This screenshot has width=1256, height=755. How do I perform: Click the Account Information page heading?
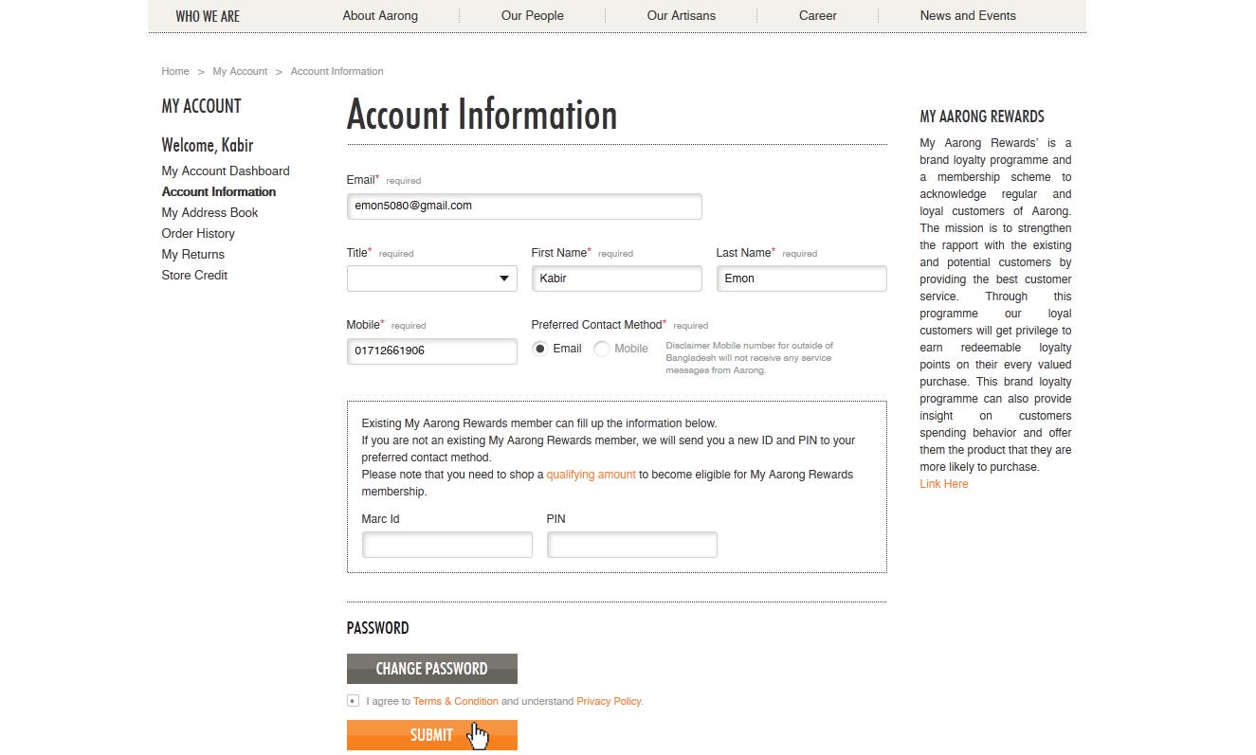[482, 115]
